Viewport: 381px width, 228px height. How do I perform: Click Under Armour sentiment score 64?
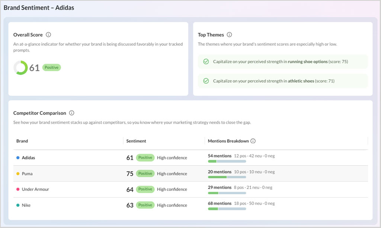(130, 189)
